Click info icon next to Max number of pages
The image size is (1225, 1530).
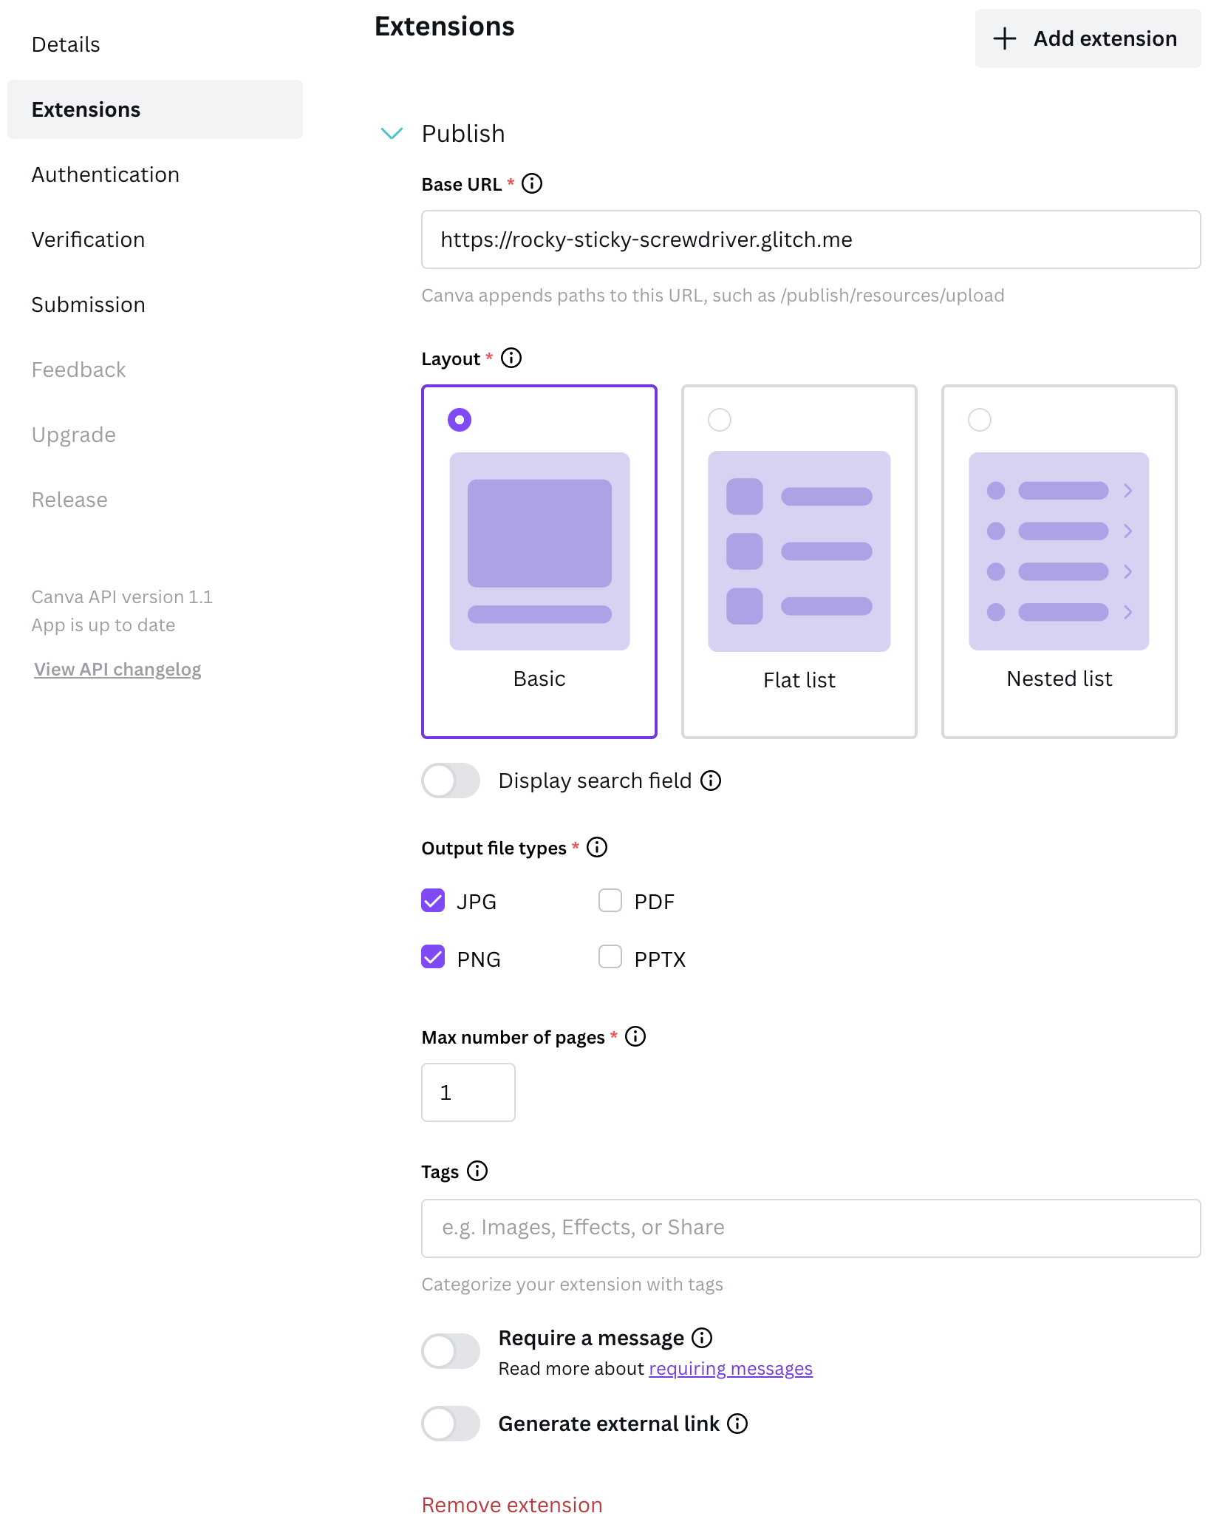[x=635, y=1037]
